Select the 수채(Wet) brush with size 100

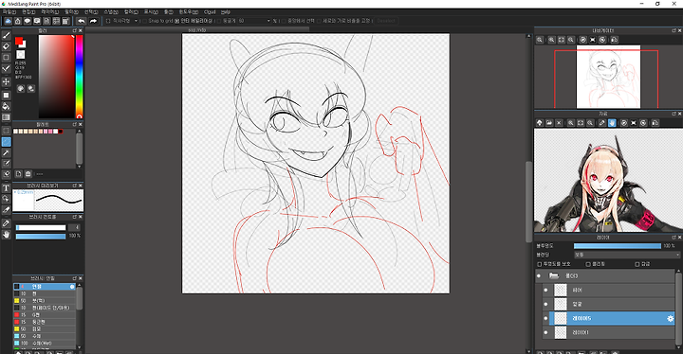(x=45, y=344)
